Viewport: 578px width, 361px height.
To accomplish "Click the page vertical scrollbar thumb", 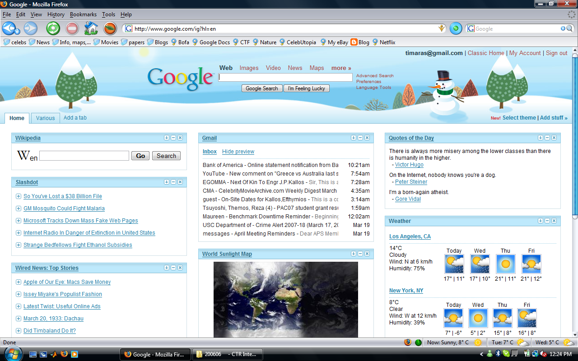I will click(x=575, y=136).
